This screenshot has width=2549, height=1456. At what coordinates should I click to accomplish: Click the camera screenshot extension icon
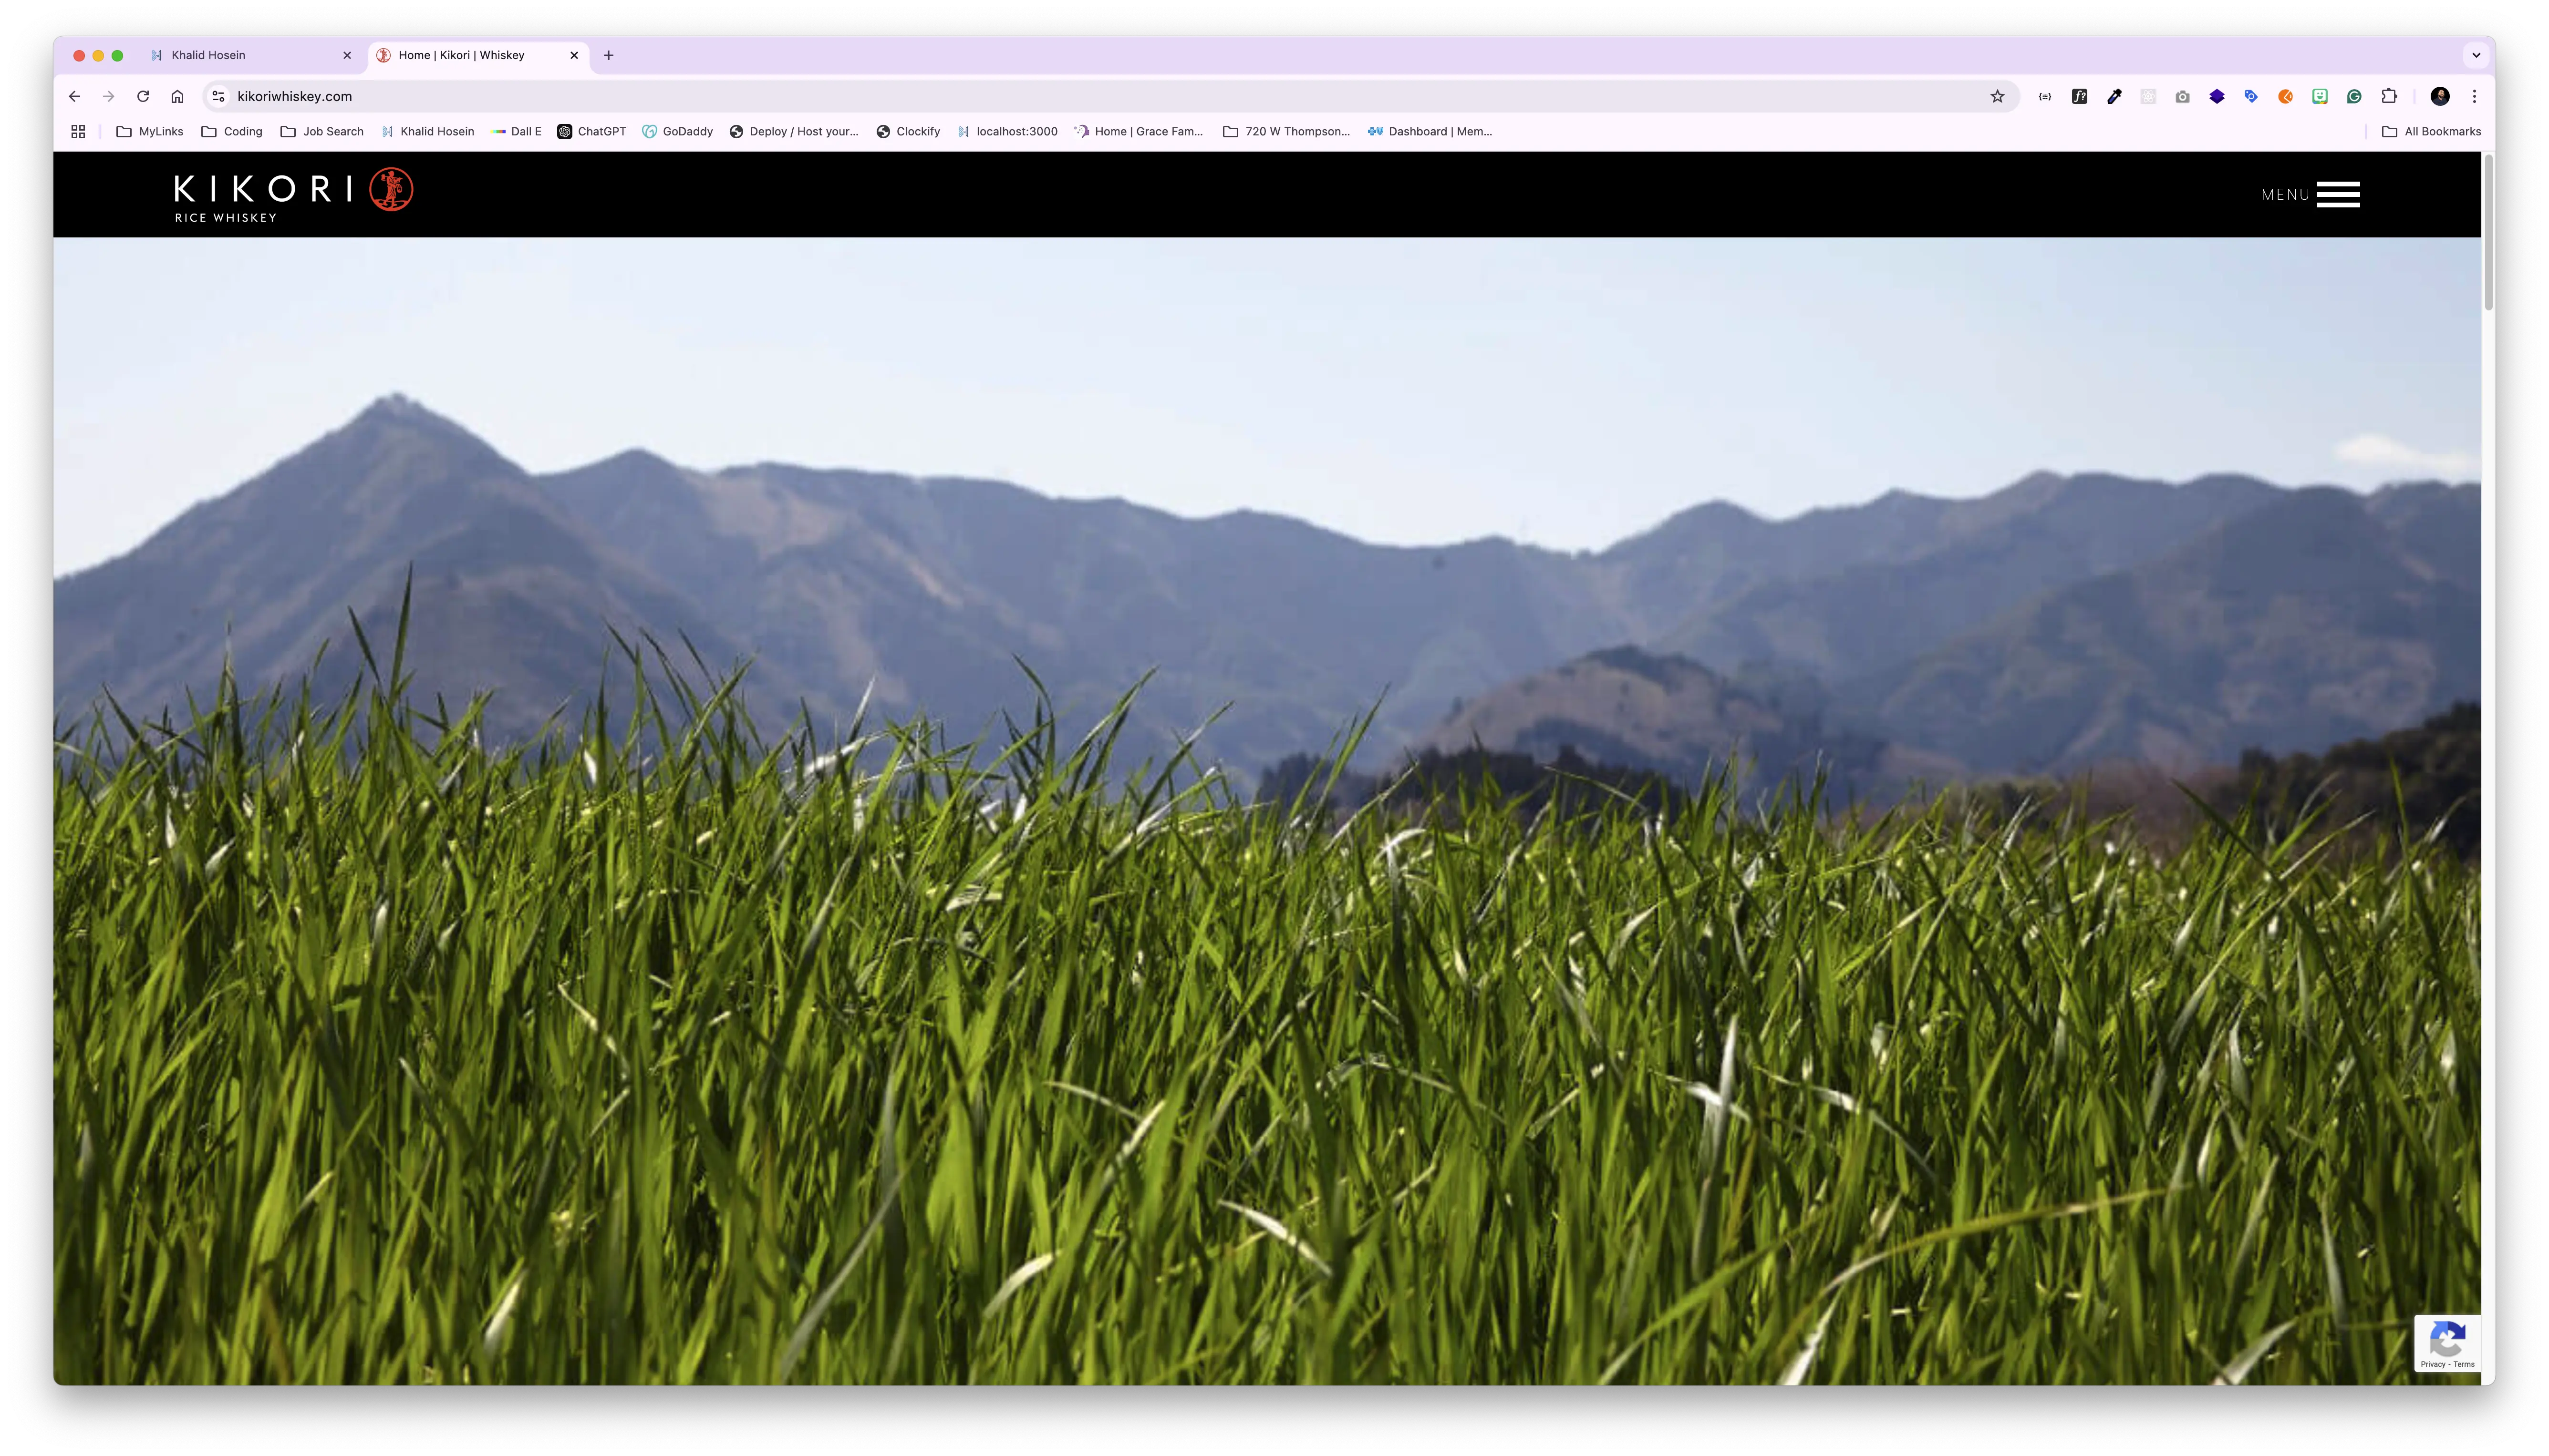2182,97
